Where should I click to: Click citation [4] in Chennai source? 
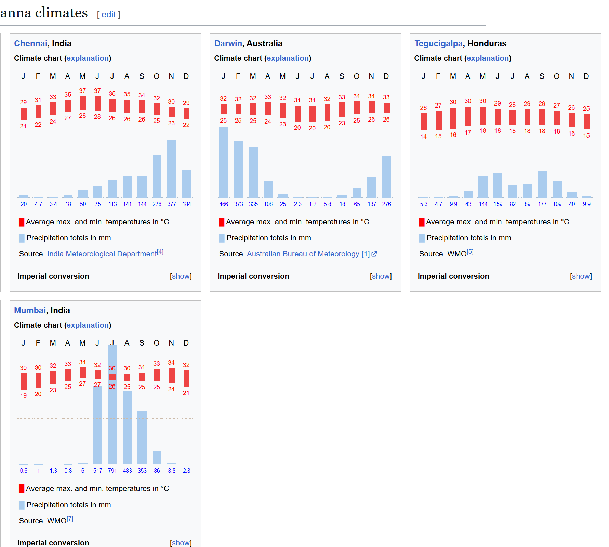[160, 252]
